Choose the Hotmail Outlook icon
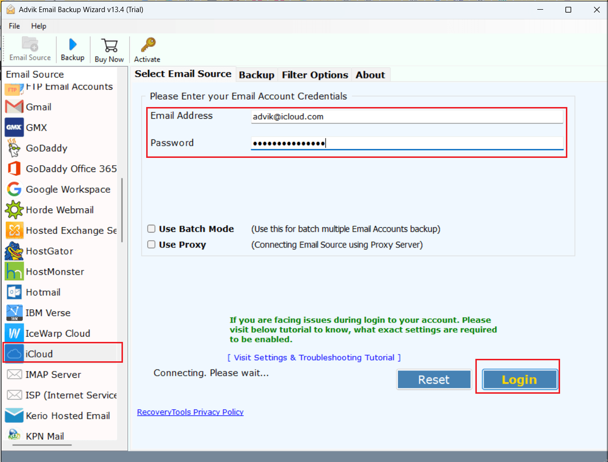This screenshot has width=608, height=462. point(14,292)
